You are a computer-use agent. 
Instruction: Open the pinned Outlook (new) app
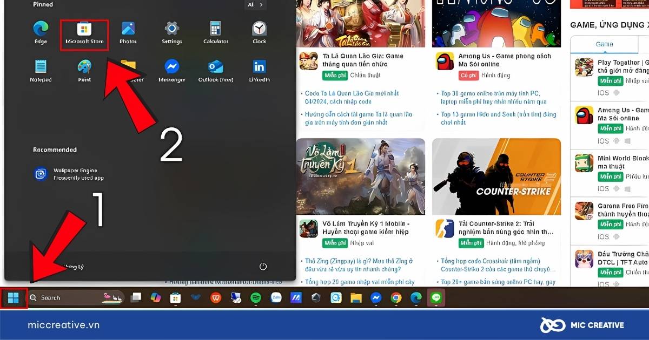(x=216, y=71)
